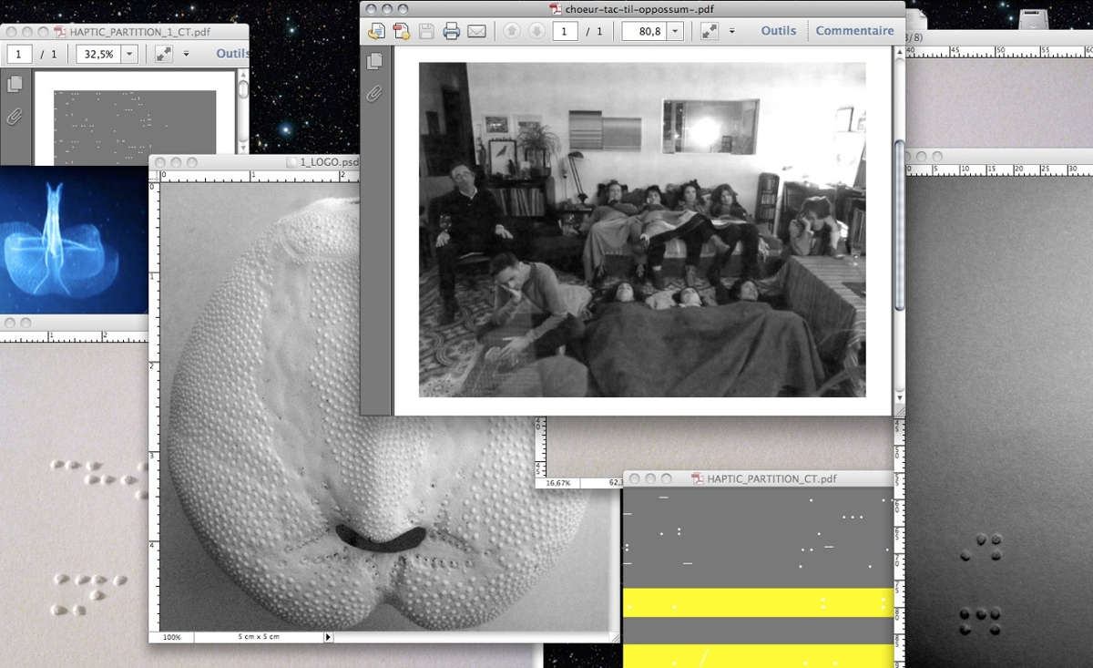Click the '5 cm x 5 cm' document info in 1_LOGO.psd
Image resolution: width=1093 pixels, height=668 pixels.
click(259, 637)
